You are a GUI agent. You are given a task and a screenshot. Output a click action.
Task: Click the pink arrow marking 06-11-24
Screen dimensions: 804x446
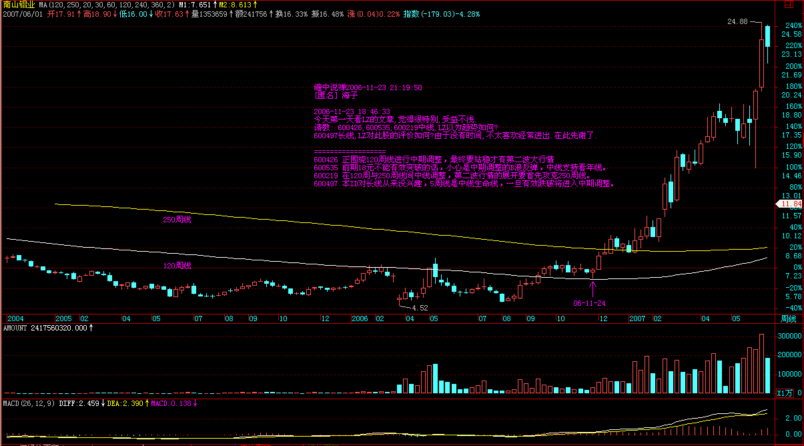592,288
